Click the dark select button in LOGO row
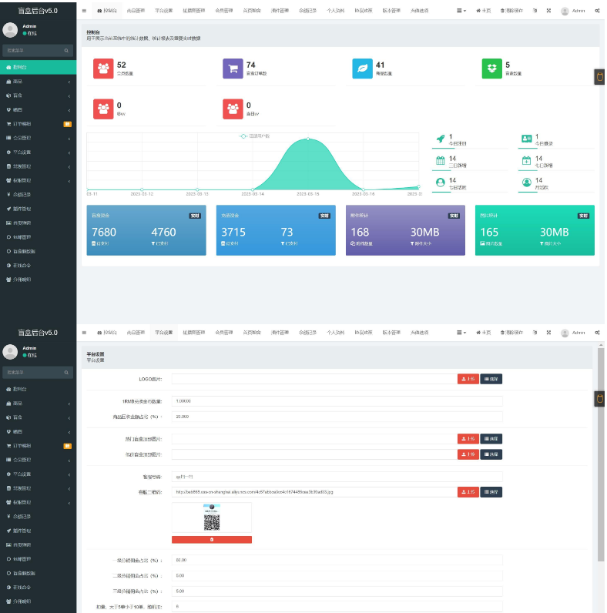The height and width of the screenshot is (613, 607). coord(491,379)
